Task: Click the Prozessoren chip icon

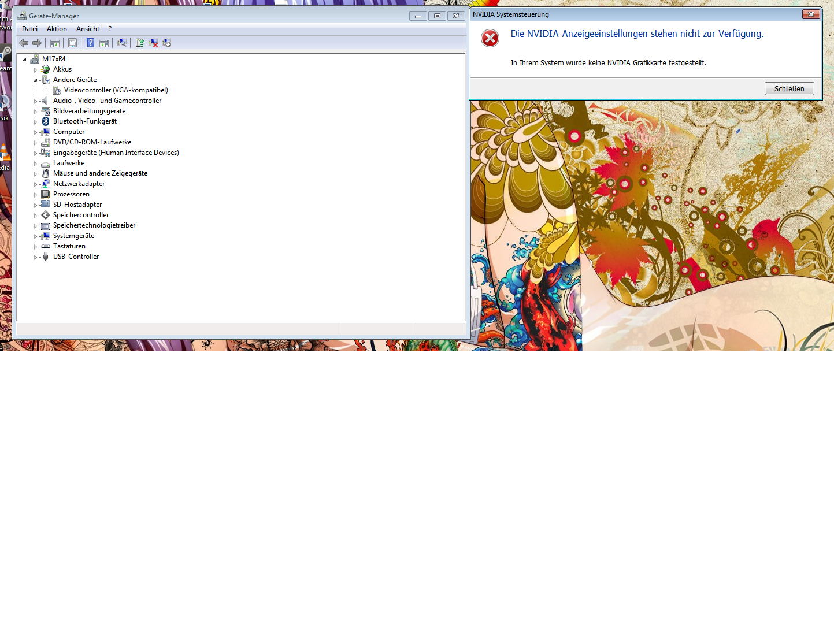Action: 46,194
